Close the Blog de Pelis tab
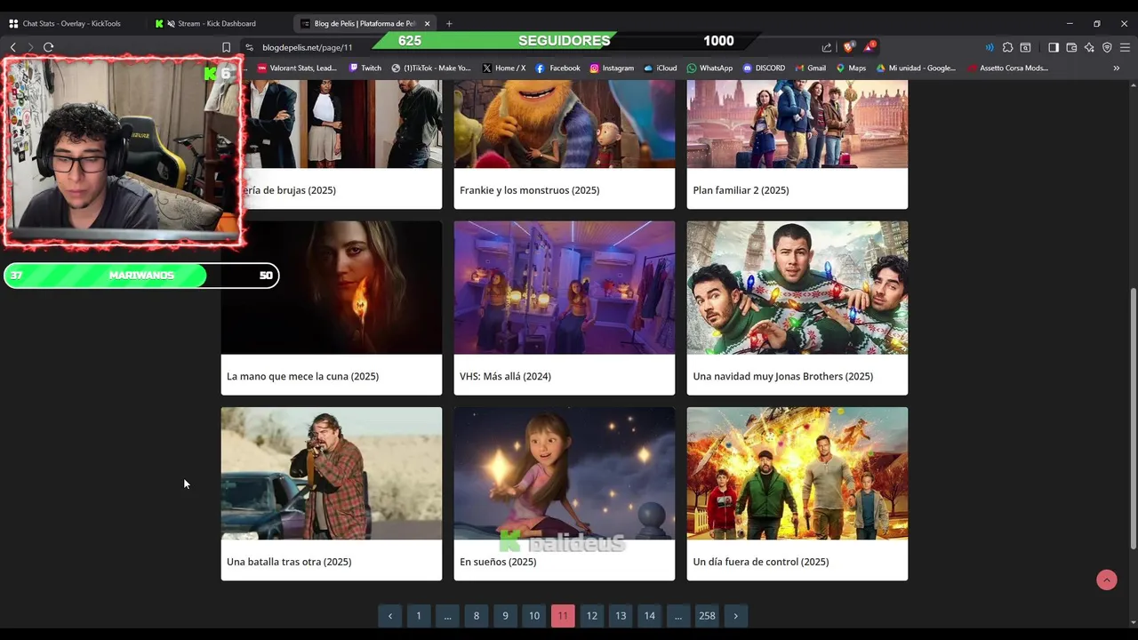 [427, 23]
